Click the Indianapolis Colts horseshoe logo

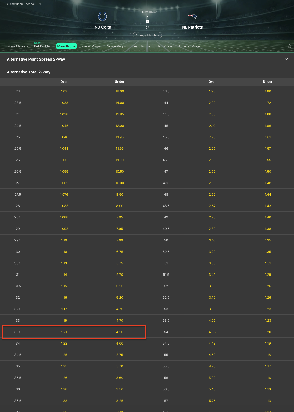[102, 16]
